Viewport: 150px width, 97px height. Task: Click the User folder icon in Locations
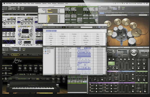[x=45, y=53]
